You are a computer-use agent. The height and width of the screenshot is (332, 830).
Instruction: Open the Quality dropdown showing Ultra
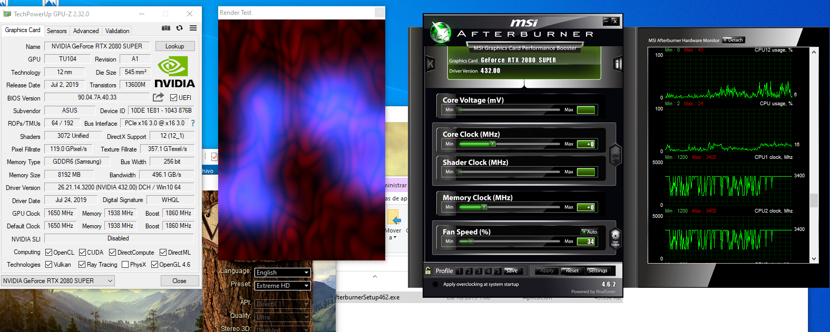click(x=282, y=317)
